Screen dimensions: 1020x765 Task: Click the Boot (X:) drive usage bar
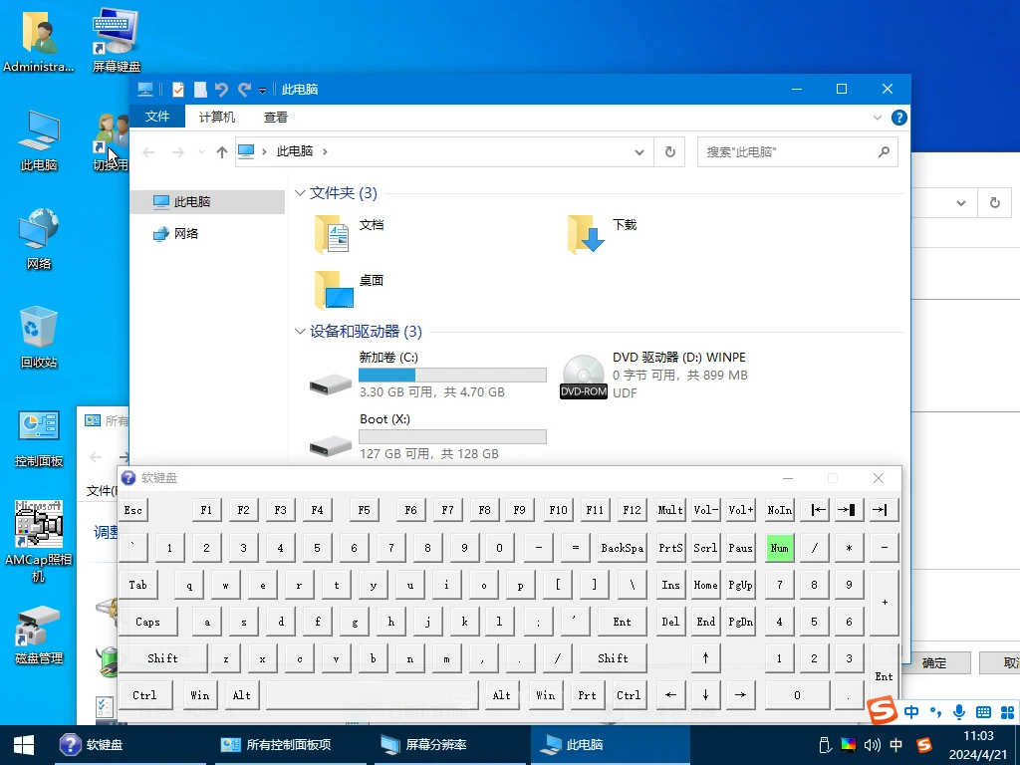(452, 436)
